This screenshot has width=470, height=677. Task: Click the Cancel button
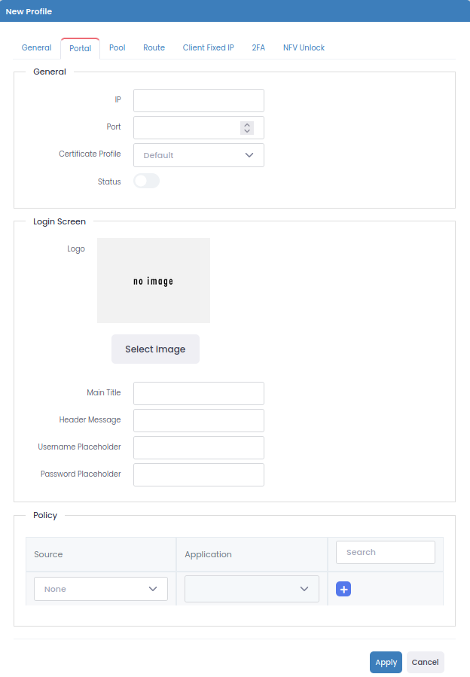click(x=425, y=662)
